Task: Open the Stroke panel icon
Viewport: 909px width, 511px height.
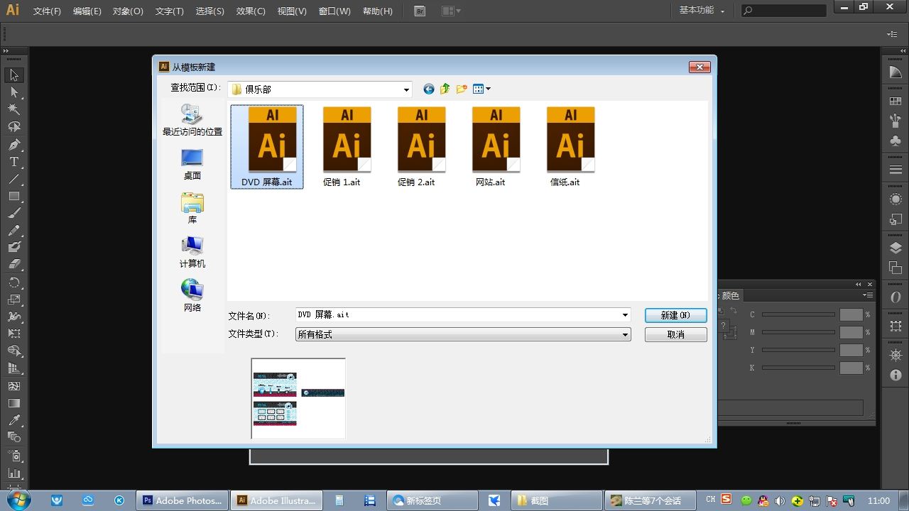Action: 896,170
